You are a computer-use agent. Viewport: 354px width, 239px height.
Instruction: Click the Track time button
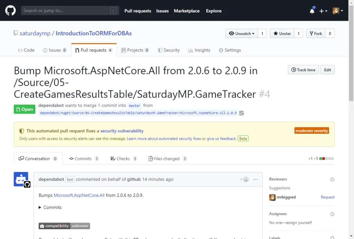(303, 70)
